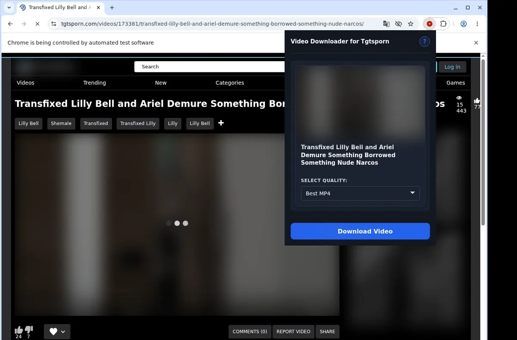The width and height of the screenshot is (517, 340).
Task: Open the tab search chevron in Chrome
Action: 9,8
